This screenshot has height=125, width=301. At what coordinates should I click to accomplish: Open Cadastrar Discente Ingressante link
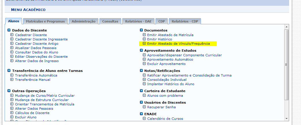(41, 39)
